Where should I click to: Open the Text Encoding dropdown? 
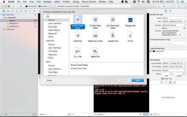coord(174,63)
